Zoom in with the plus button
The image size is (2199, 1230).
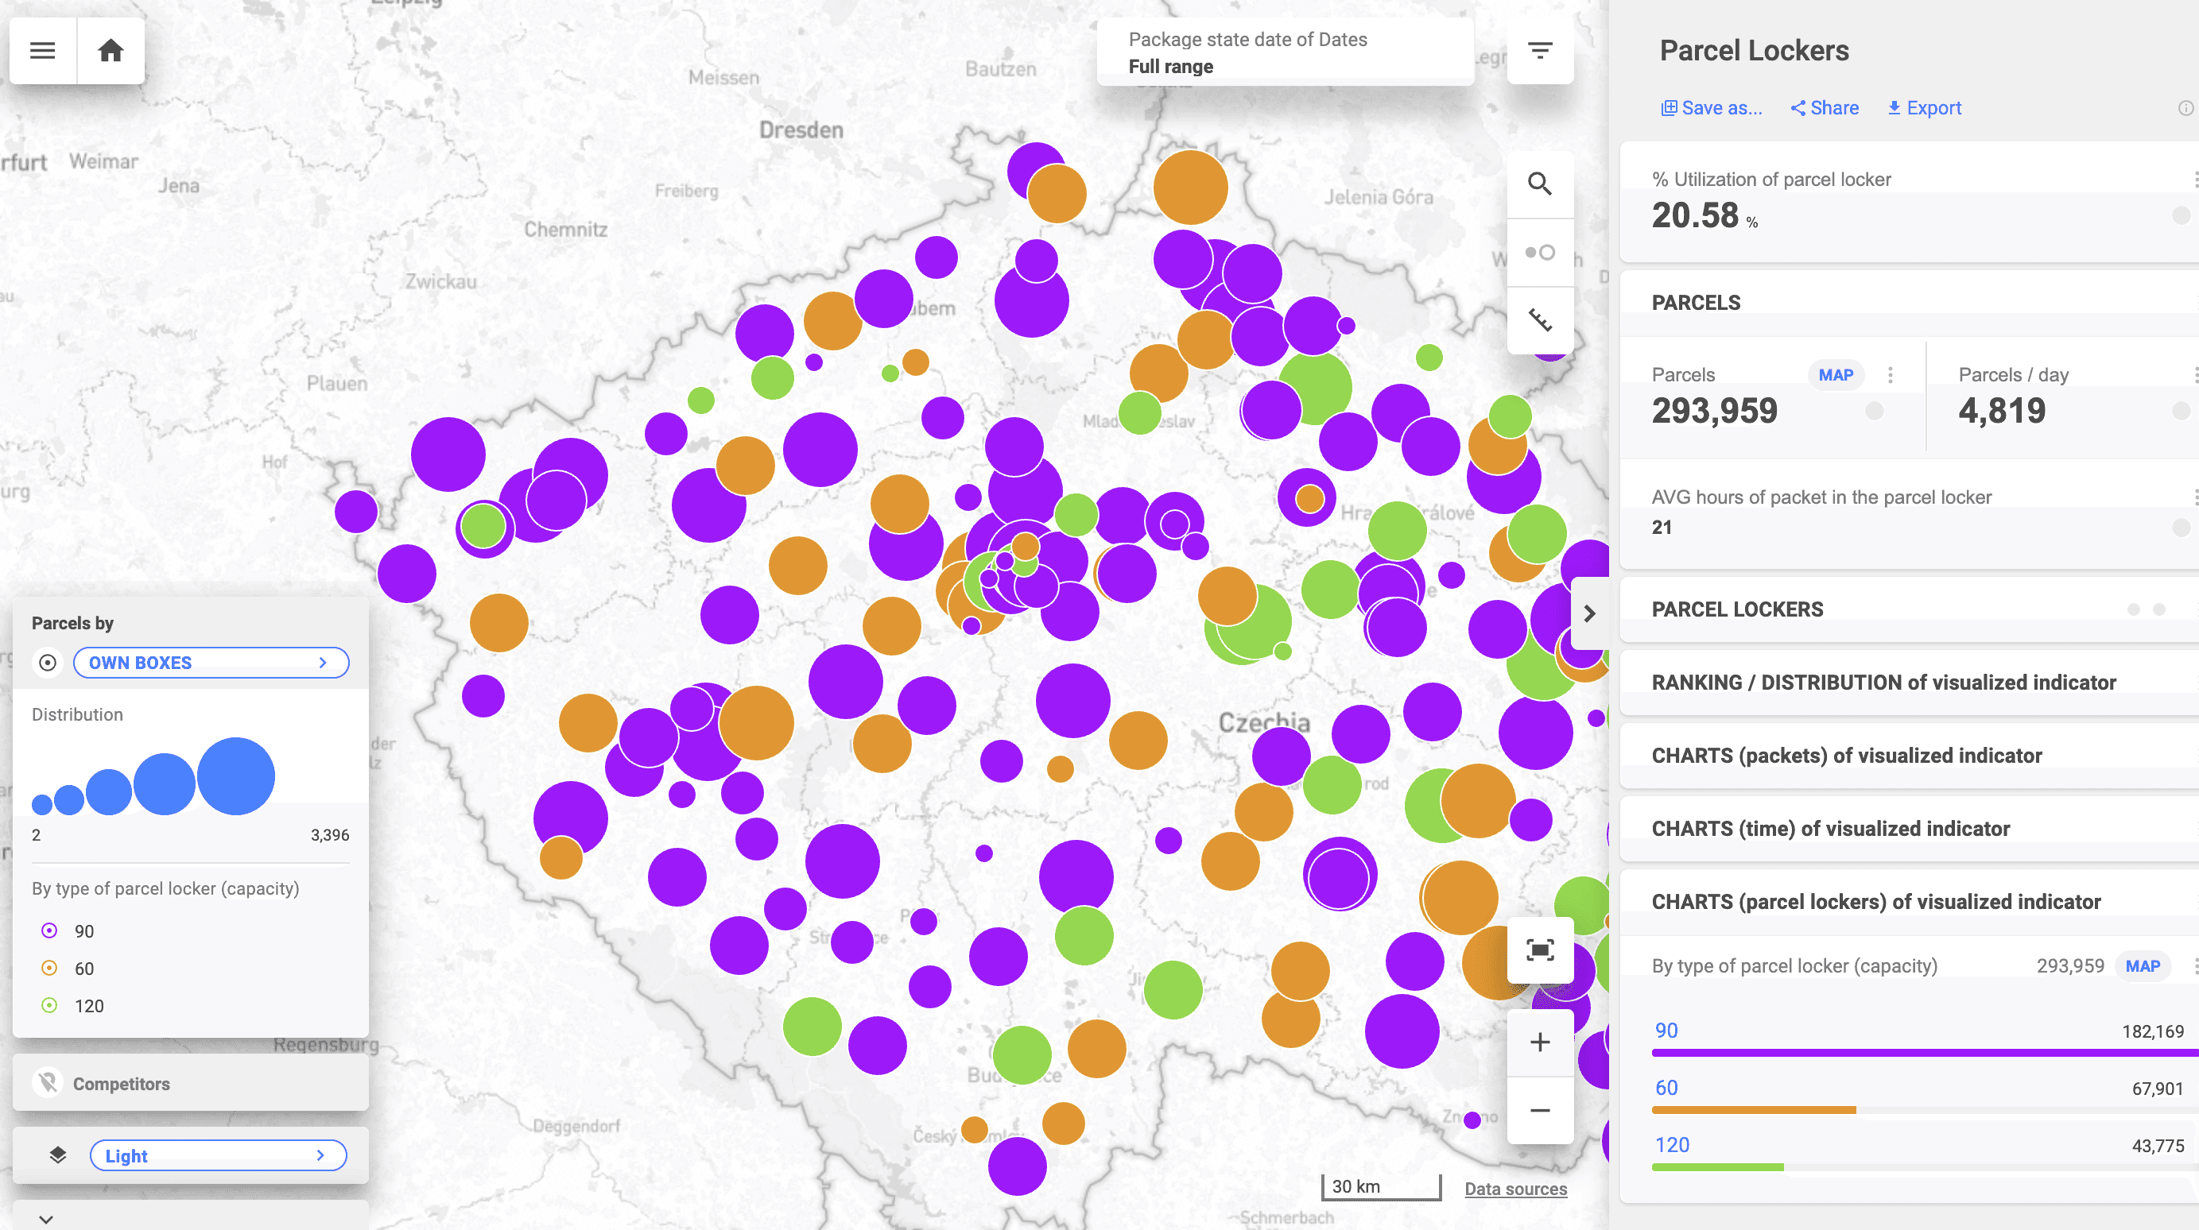point(1539,1042)
